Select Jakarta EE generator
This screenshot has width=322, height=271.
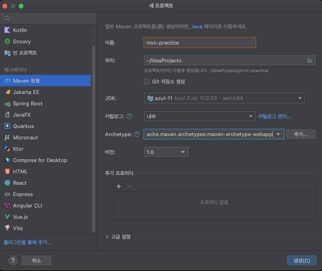(45, 92)
